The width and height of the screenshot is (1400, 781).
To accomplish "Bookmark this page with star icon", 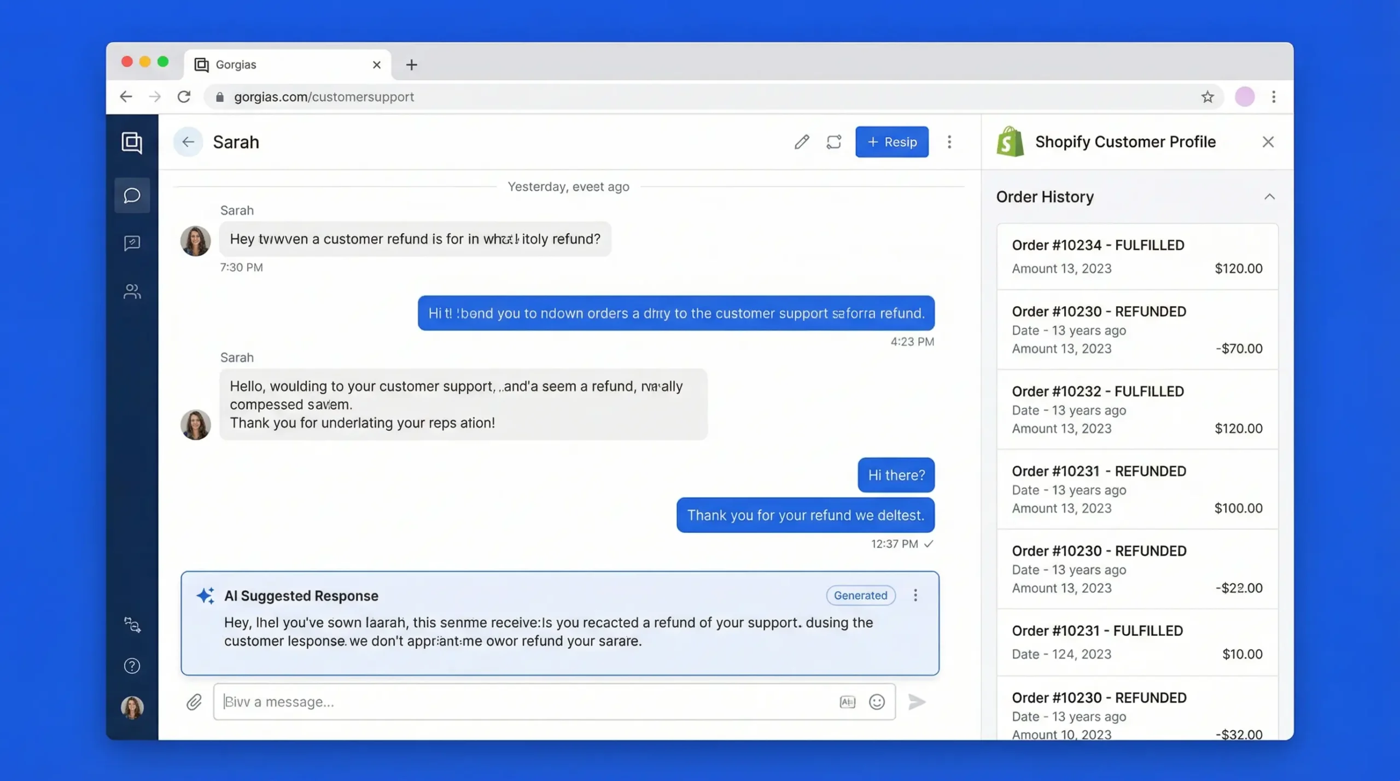I will pos(1207,97).
